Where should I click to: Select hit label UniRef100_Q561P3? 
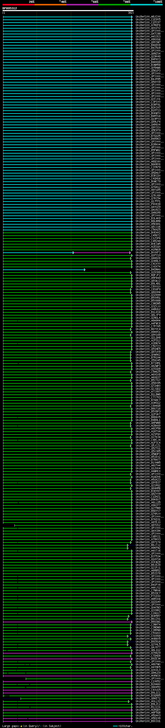click(x=148, y=71)
